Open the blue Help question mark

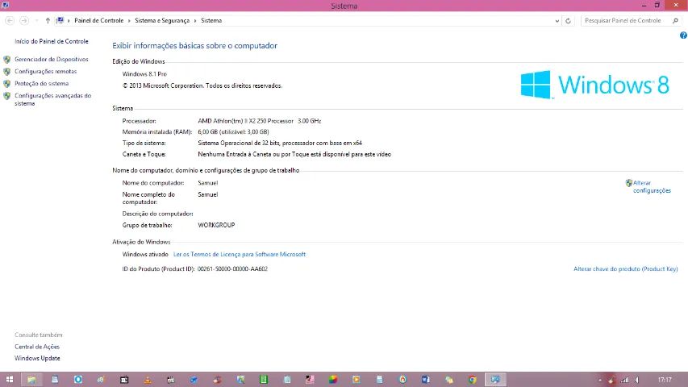point(683,35)
